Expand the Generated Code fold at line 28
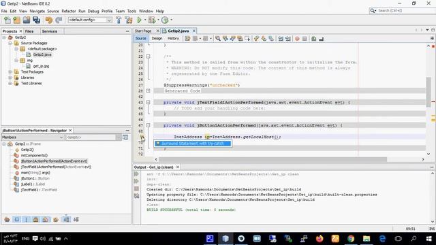Viewport: 436px width, 245px height. click(149, 91)
